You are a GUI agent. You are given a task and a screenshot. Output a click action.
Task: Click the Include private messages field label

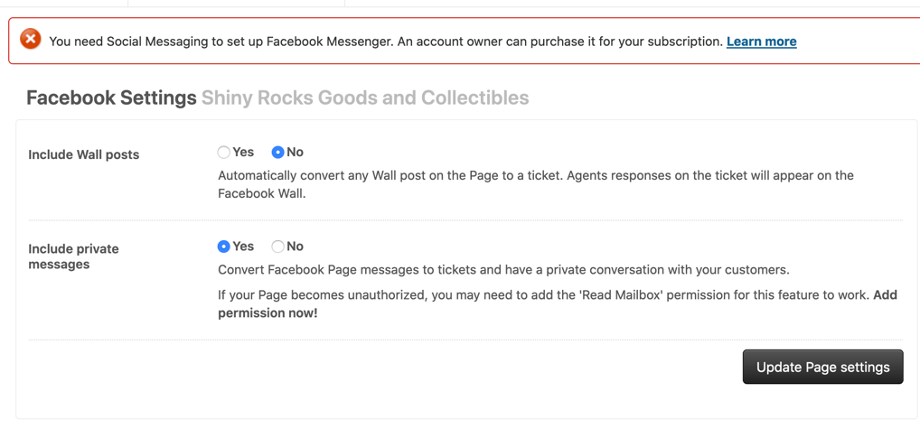pos(73,256)
